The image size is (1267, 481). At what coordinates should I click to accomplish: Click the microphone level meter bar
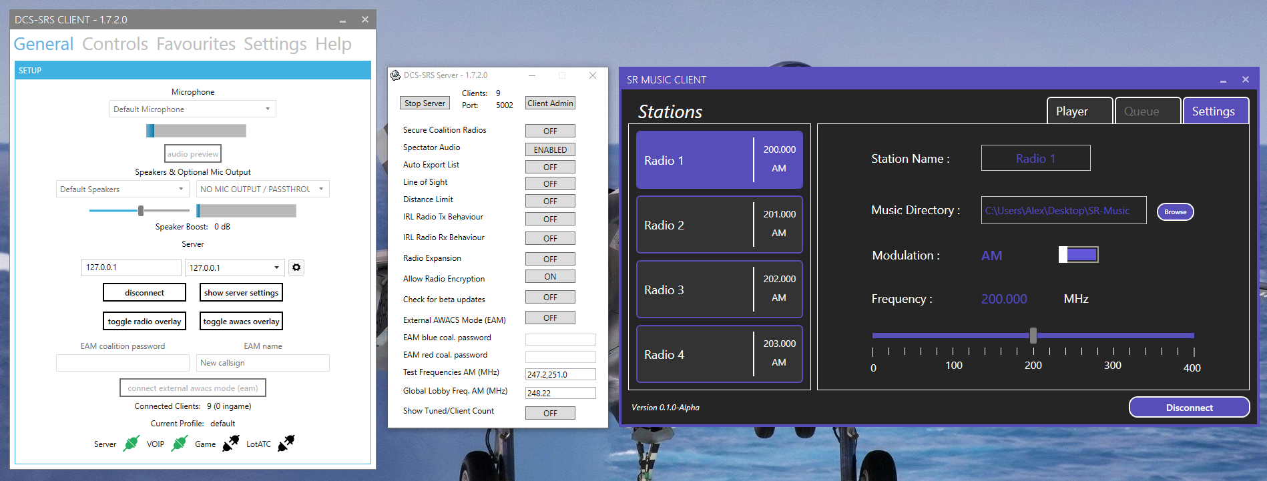196,131
